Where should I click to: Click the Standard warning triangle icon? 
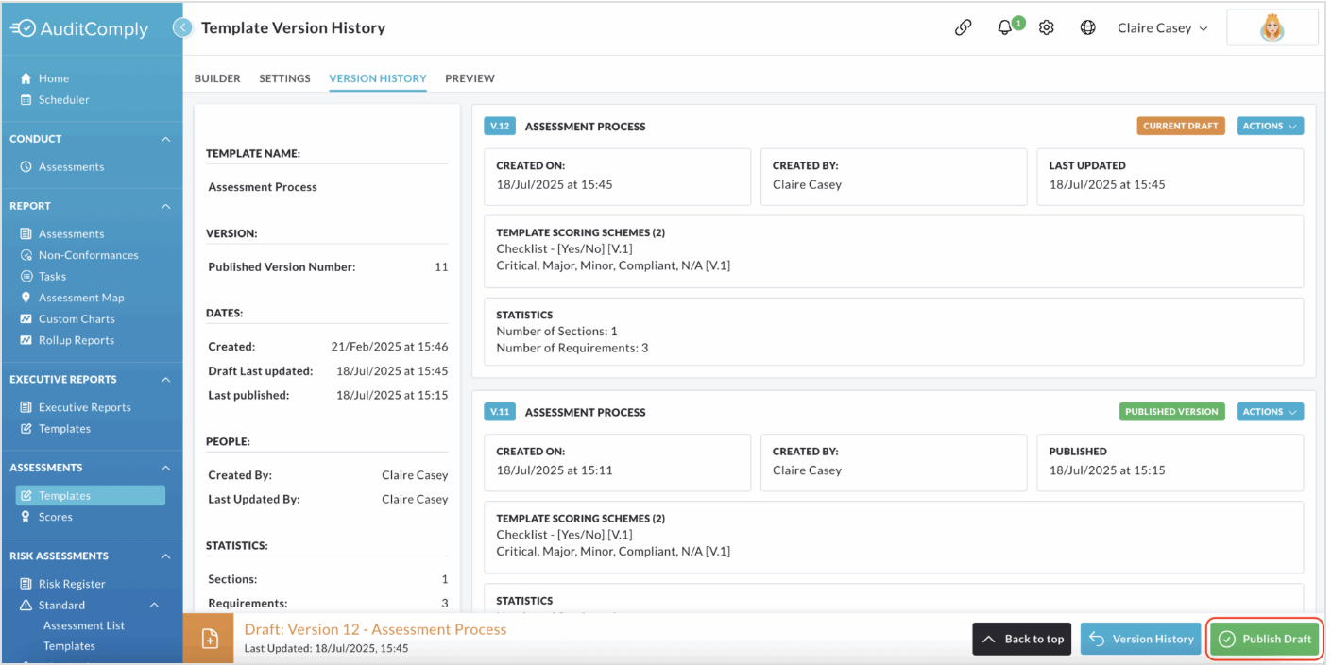coord(26,605)
